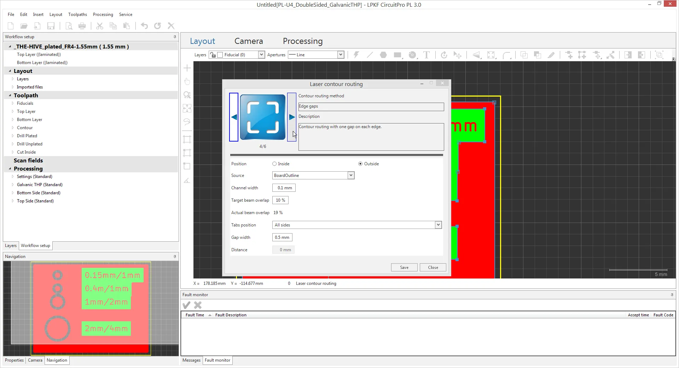The width and height of the screenshot is (679, 368).
Task: Select the Flash tool in layout toolbar
Action: click(356, 55)
